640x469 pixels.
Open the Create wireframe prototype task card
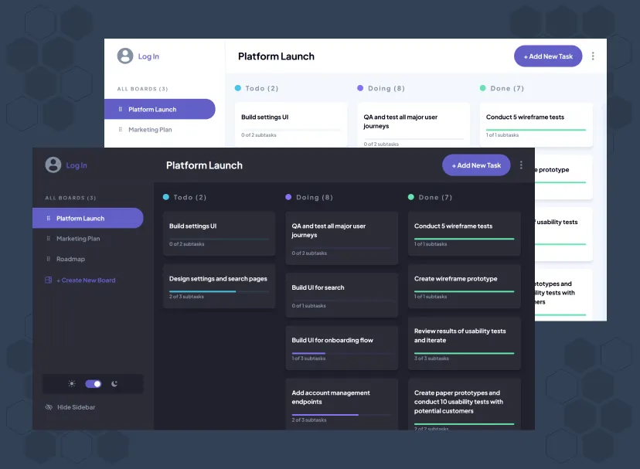pyautogui.click(x=464, y=286)
